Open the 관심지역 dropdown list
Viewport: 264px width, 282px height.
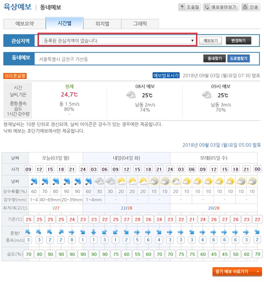coord(119,40)
